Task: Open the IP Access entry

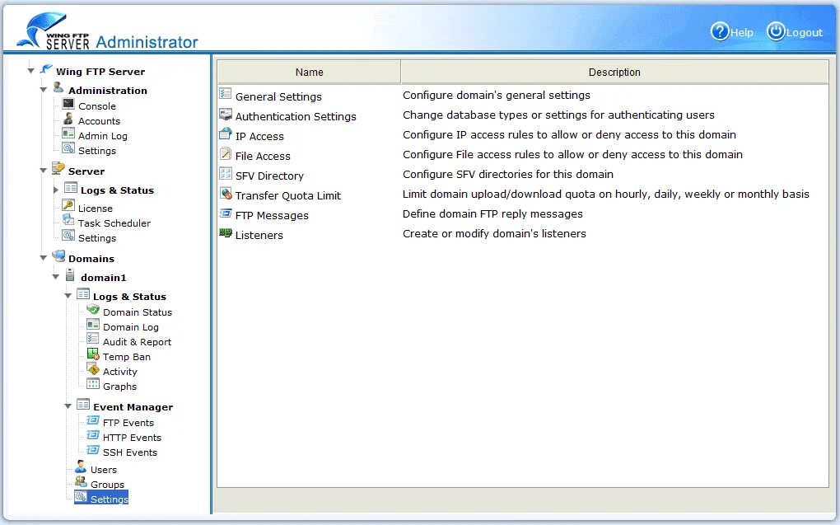Action: click(259, 136)
